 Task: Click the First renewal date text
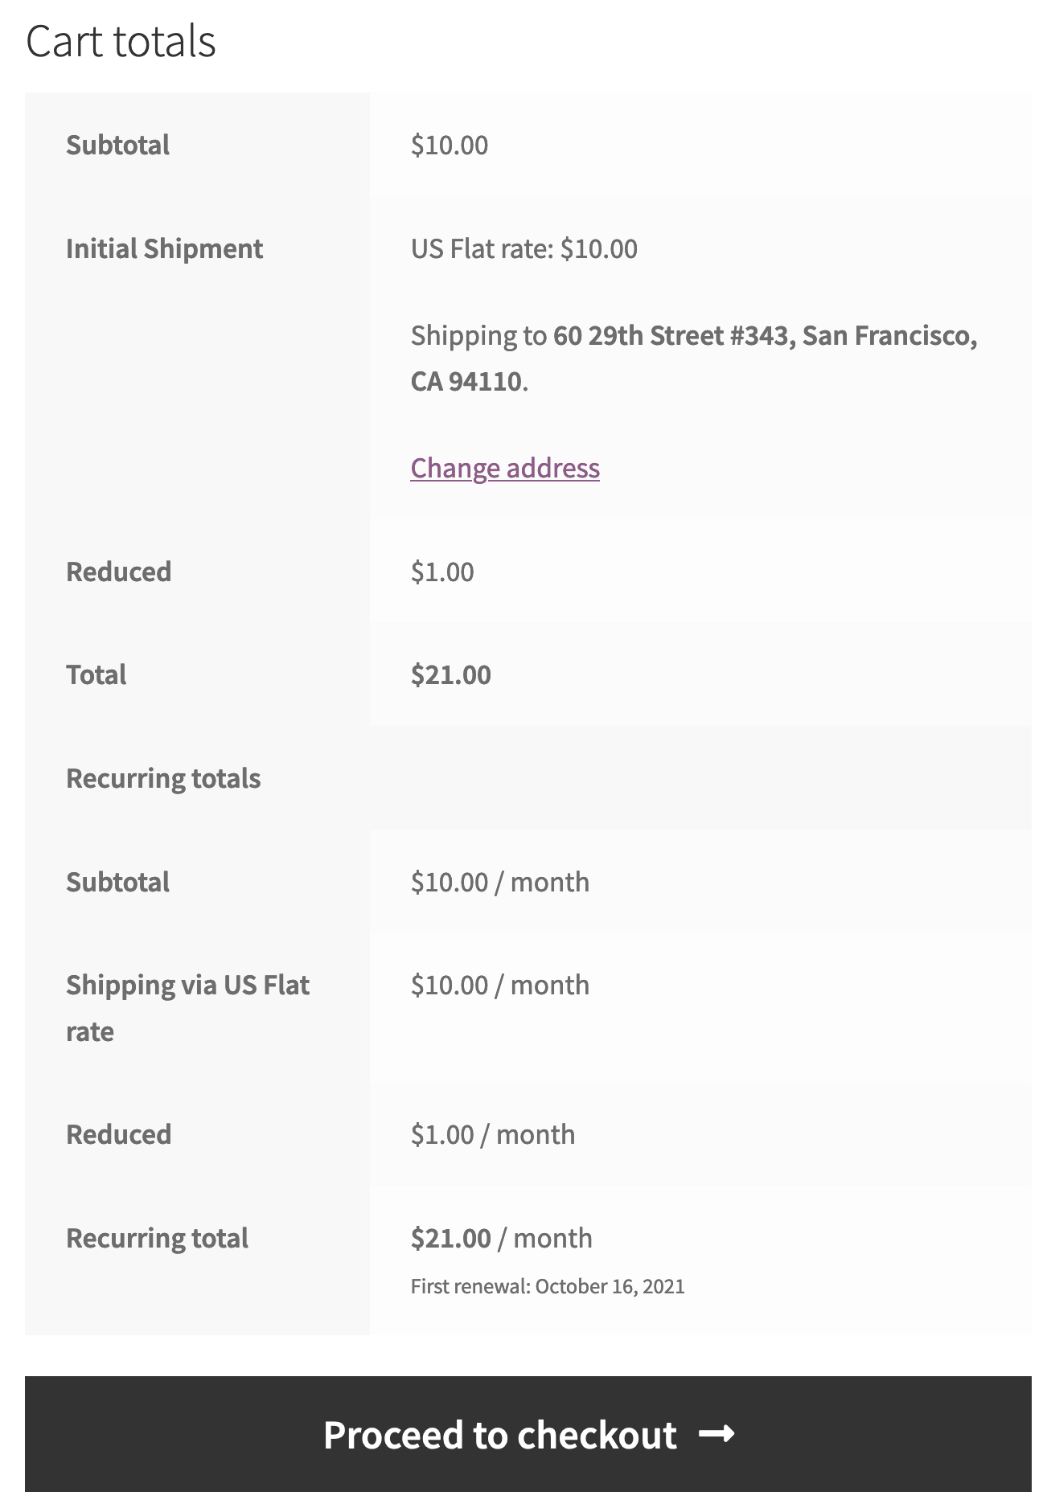(x=548, y=1286)
